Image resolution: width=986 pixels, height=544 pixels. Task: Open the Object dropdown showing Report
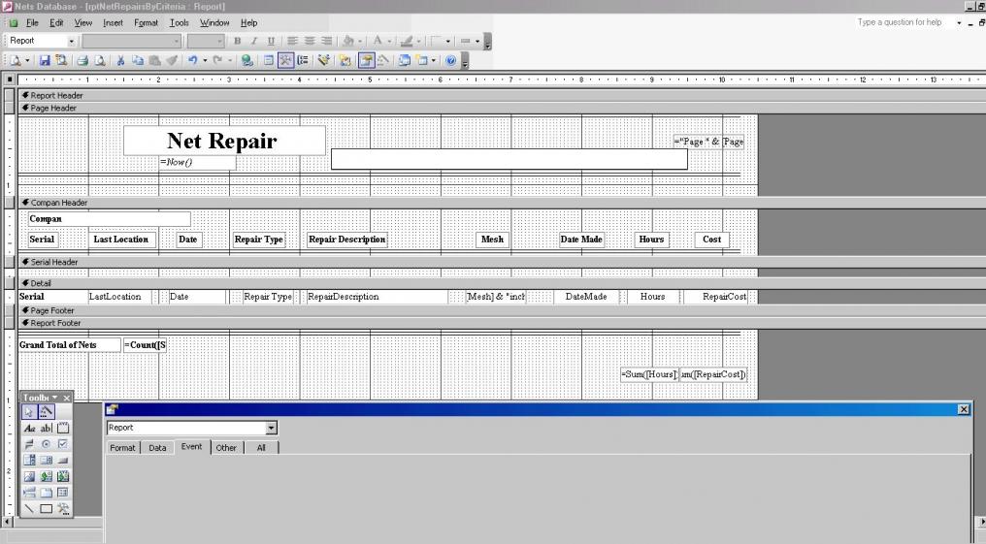tap(71, 41)
